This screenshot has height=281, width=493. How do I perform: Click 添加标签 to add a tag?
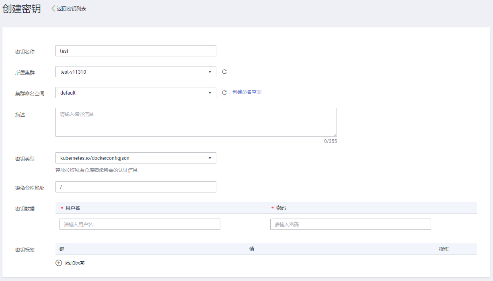(x=75, y=263)
